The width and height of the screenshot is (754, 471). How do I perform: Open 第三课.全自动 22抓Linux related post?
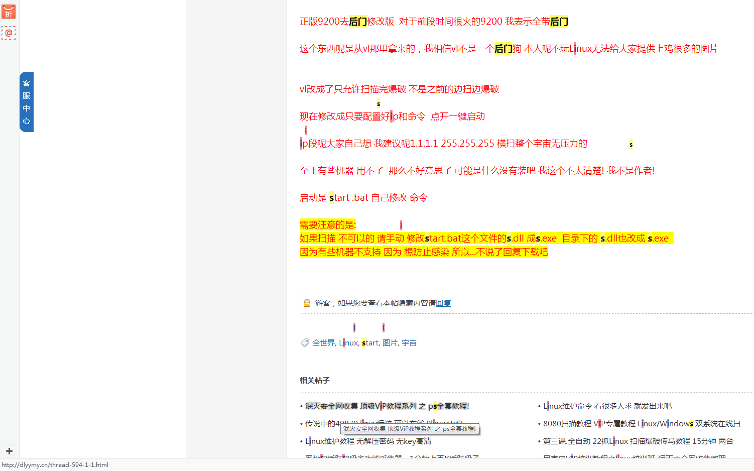click(638, 441)
